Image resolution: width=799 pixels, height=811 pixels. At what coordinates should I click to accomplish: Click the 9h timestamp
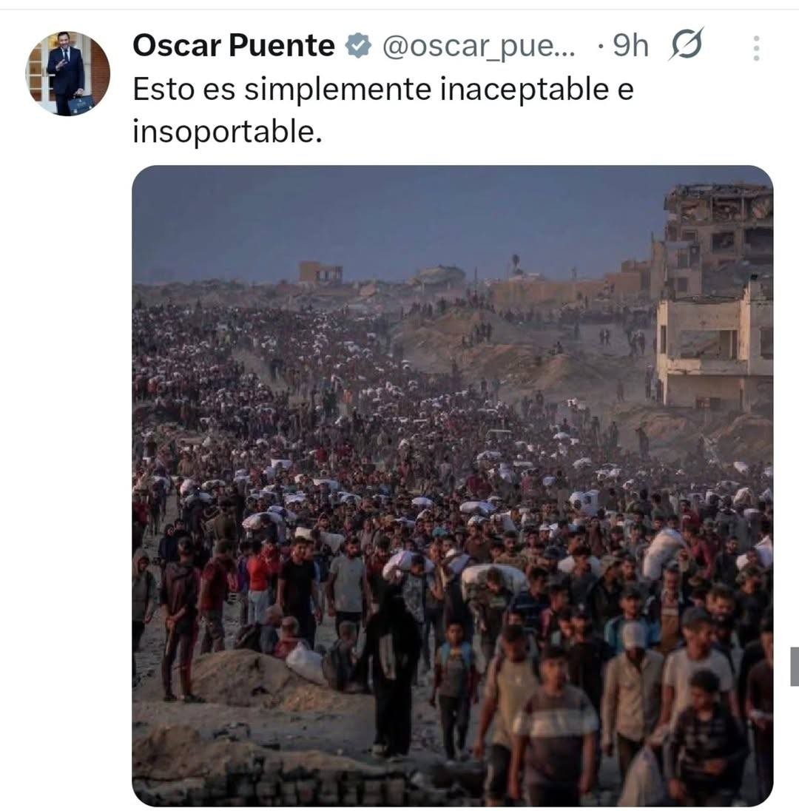click(x=630, y=47)
